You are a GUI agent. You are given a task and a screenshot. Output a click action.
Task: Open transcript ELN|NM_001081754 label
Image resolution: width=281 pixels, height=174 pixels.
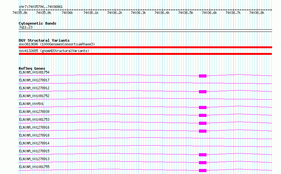point(34,72)
